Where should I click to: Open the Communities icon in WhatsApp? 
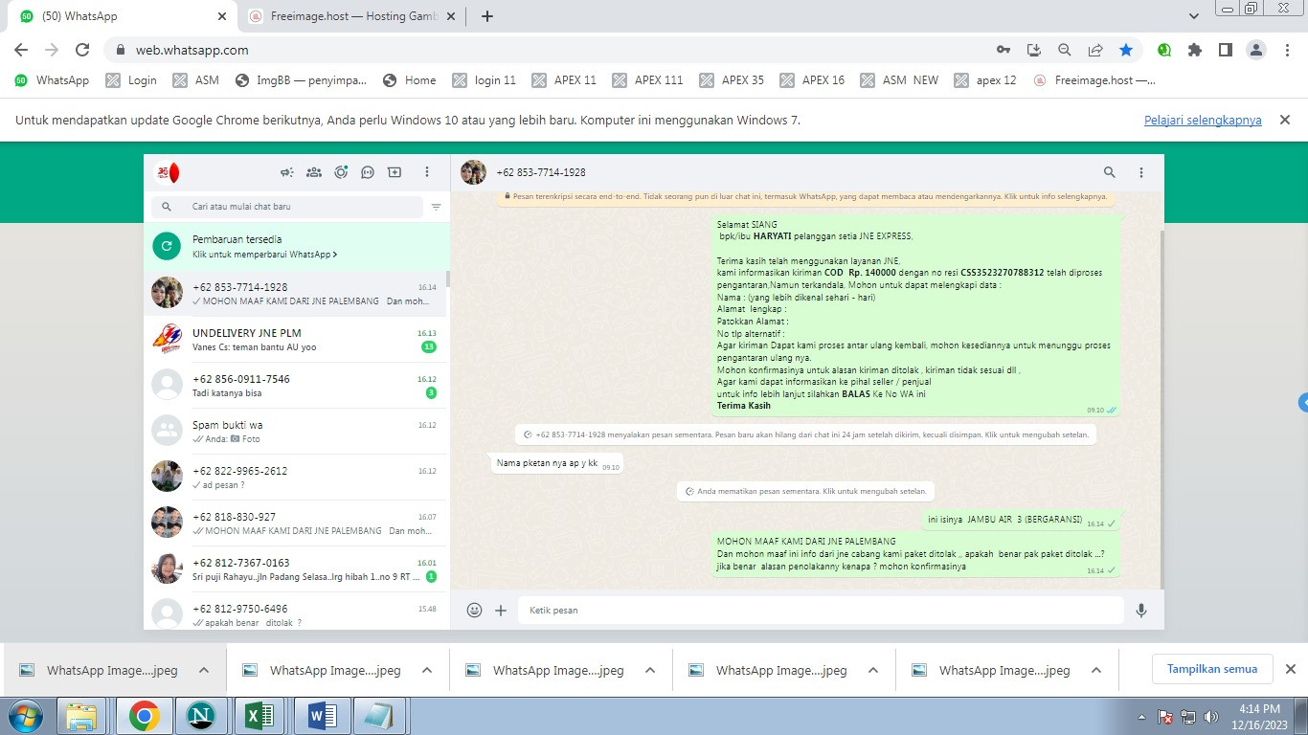313,172
